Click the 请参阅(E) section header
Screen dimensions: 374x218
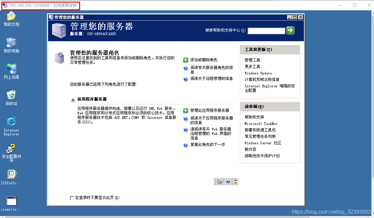[270, 107]
